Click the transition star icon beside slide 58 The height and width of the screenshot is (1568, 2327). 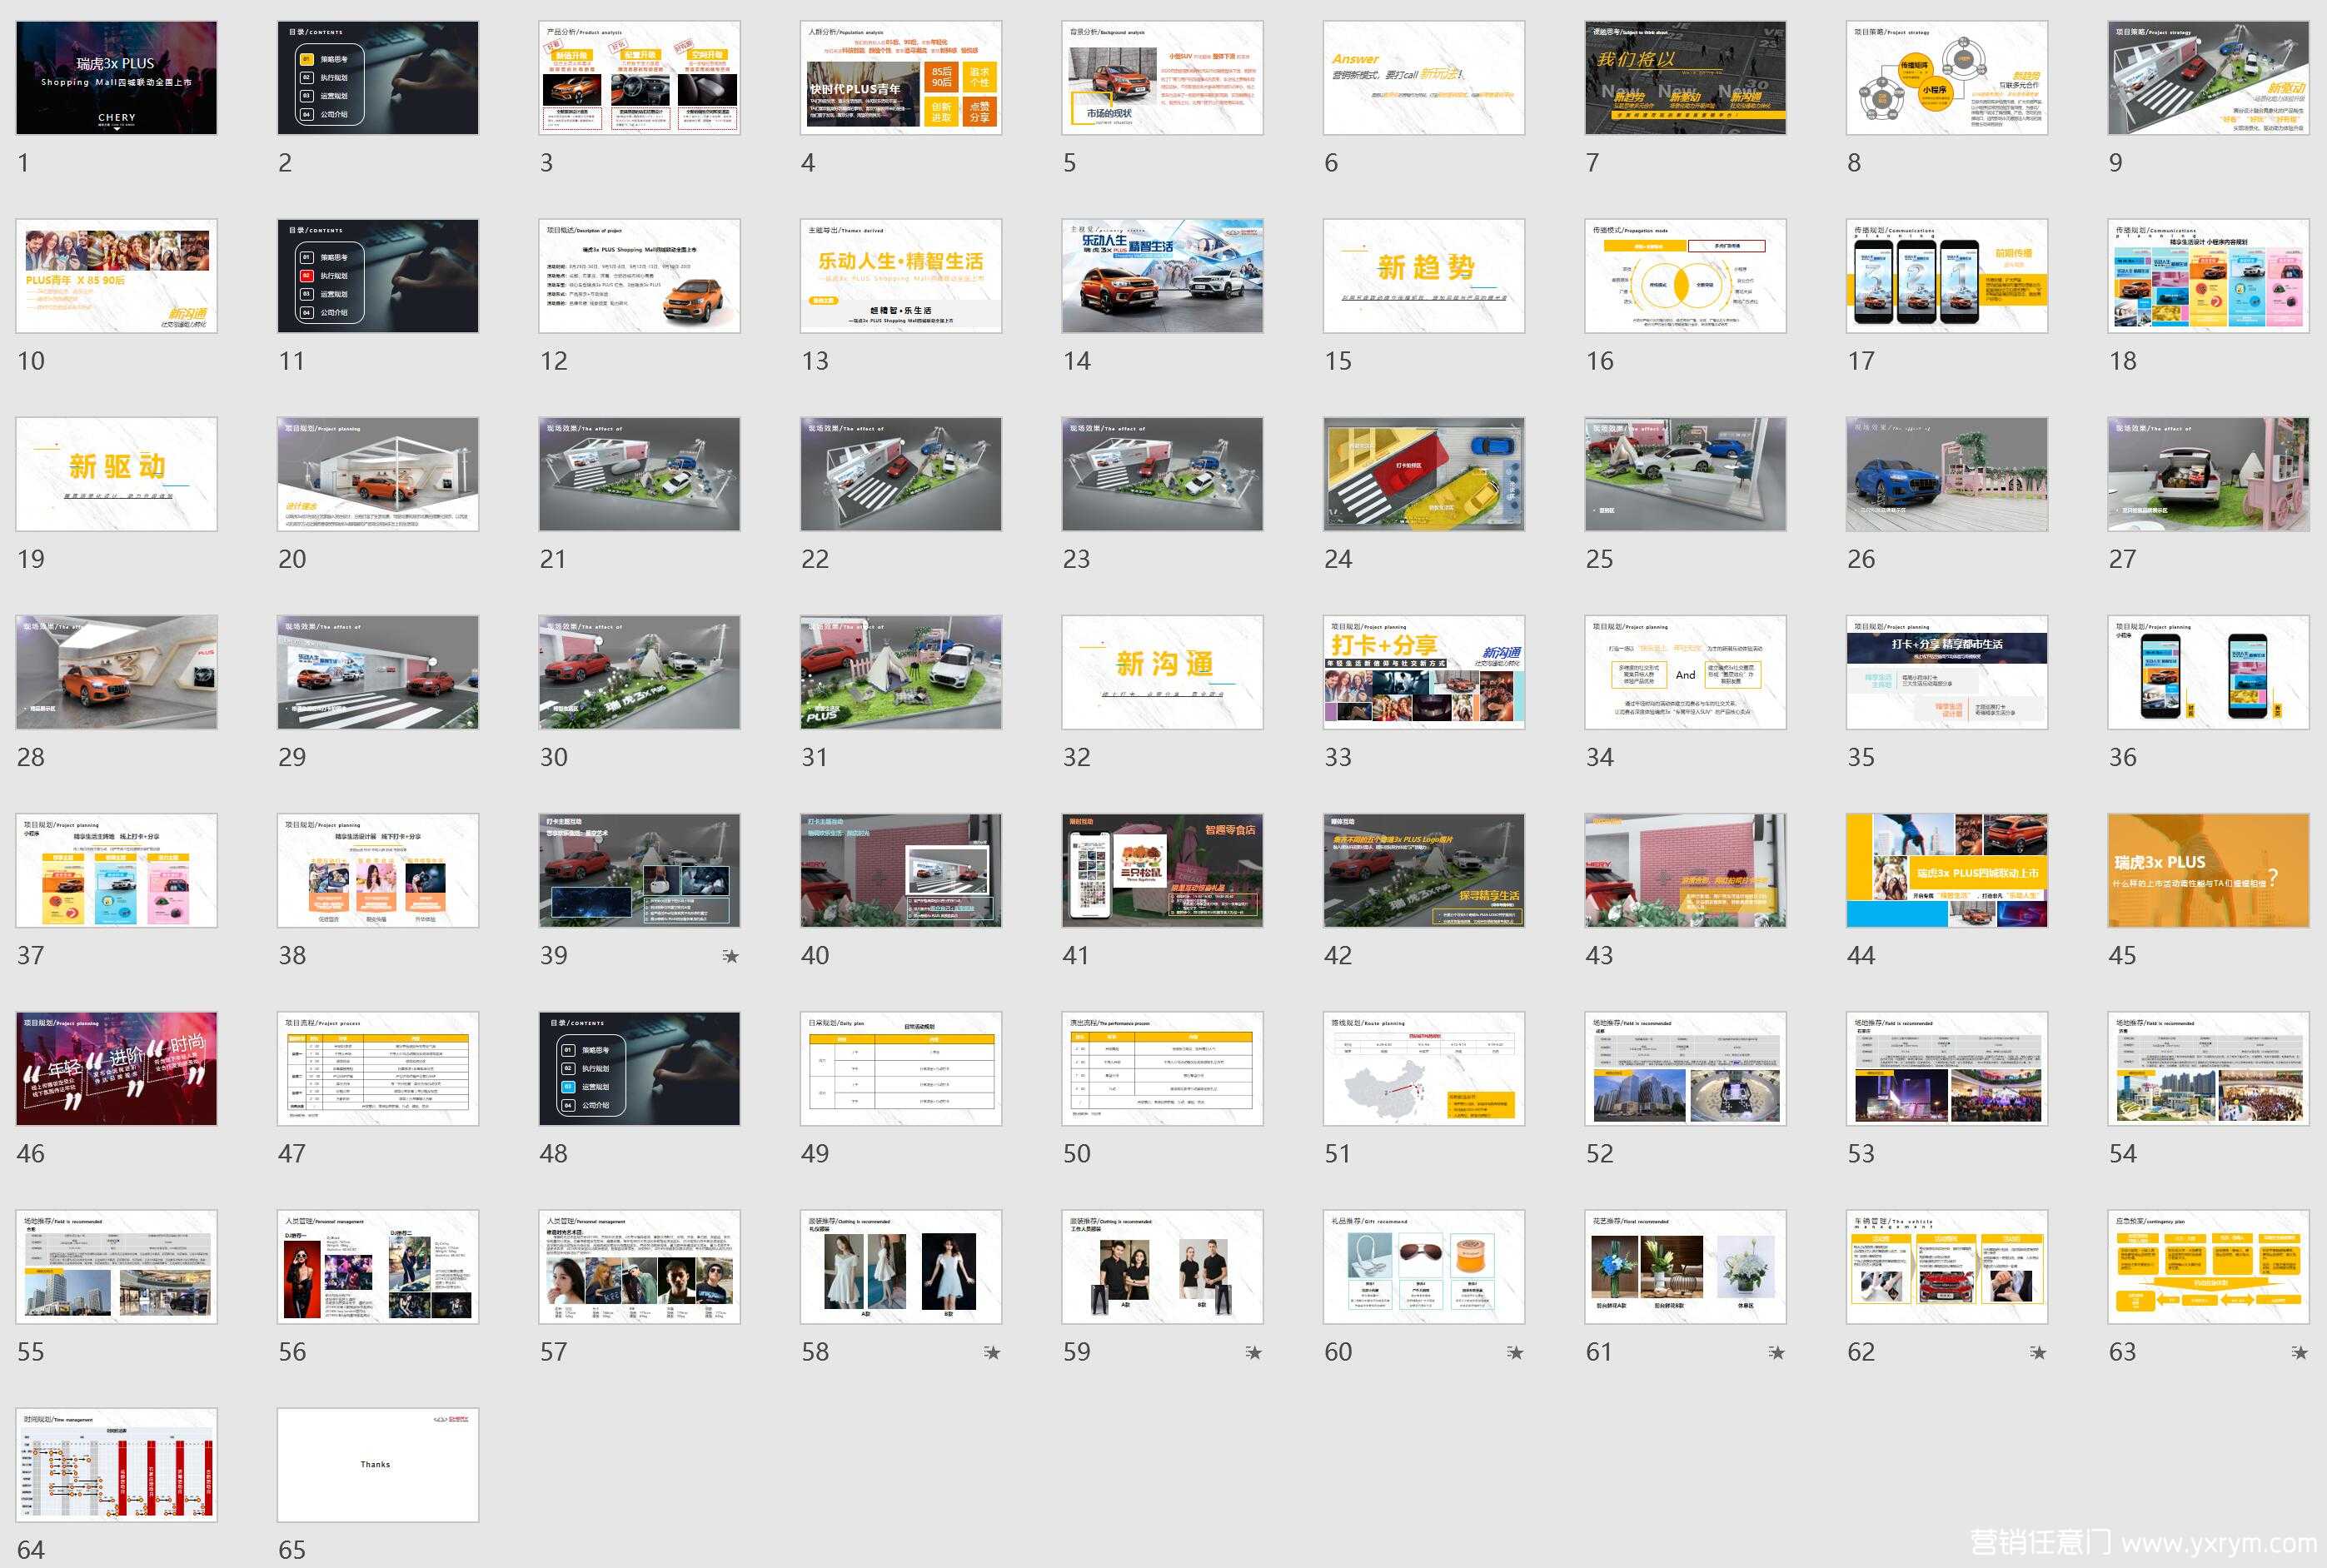pyautogui.click(x=992, y=1353)
